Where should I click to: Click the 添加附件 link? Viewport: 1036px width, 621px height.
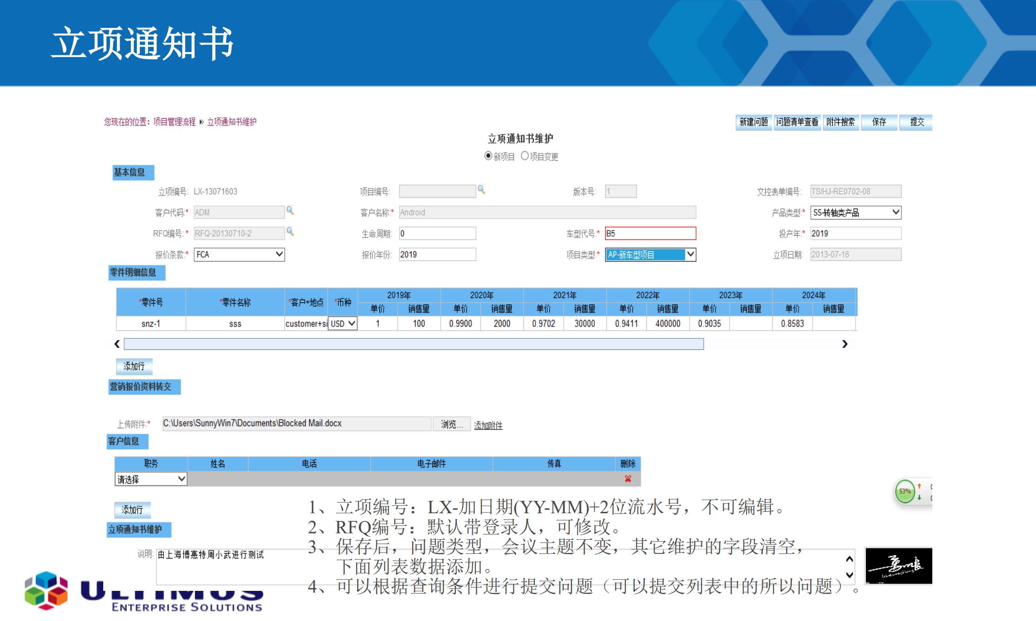pos(487,424)
